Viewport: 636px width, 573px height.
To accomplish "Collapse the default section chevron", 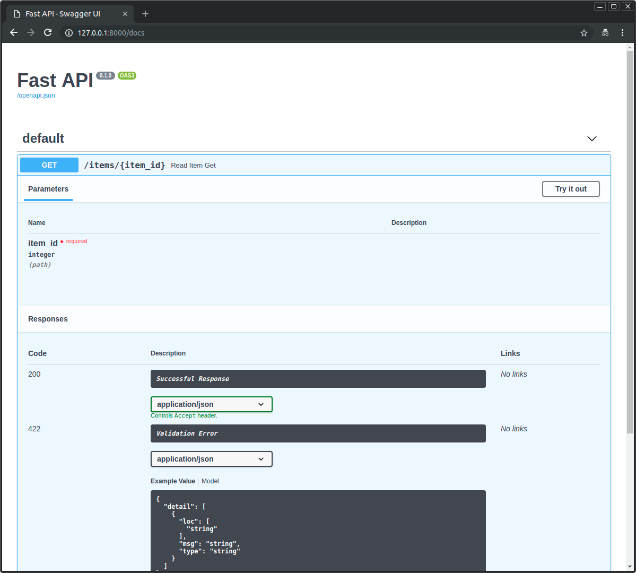I will click(592, 138).
